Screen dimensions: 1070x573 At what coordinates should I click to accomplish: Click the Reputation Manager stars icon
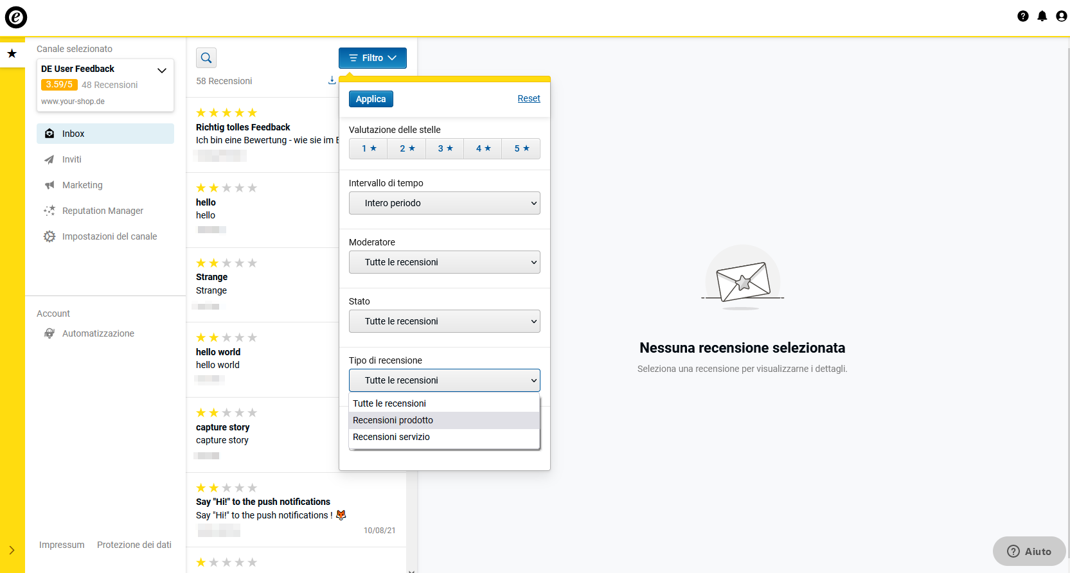[49, 211]
